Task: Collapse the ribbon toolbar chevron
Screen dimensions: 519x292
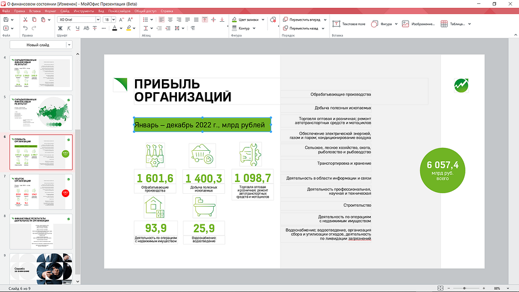Action: (515, 35)
